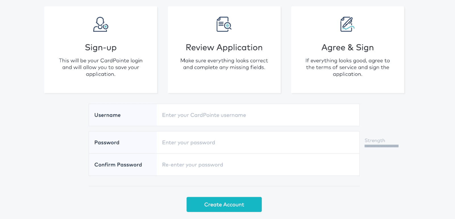Select the Review Application heading
Image resolution: width=455 pixels, height=219 pixels.
coord(224,47)
